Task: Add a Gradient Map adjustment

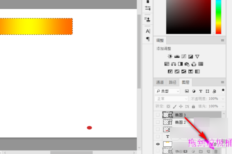Action: pyautogui.click(x=197, y=72)
